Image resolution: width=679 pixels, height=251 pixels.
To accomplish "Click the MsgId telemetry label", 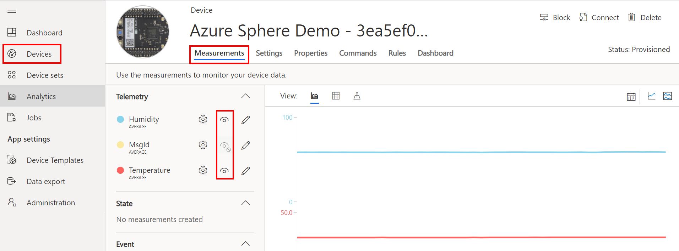I will pos(139,145).
